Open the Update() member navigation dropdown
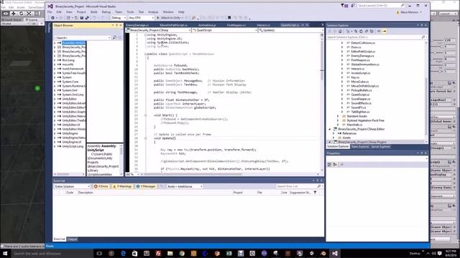This screenshot has height=258, width=460. click(x=290, y=30)
